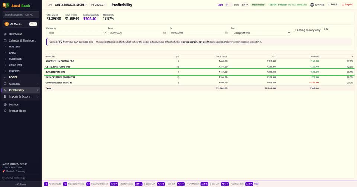Viewport: 357px width, 187px height.
Task: Click Alt+H HSN Master shortcut
Action: (x=188, y=184)
